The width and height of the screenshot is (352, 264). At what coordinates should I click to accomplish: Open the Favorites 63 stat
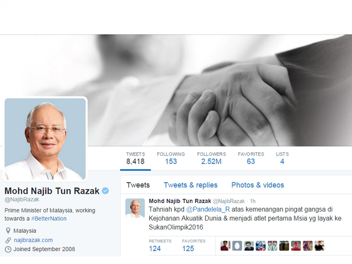(x=251, y=158)
